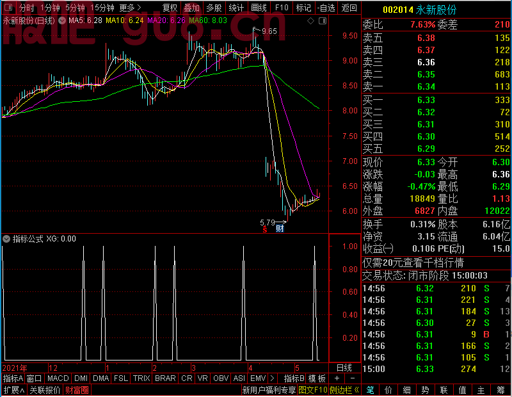Select the 笔 tick detail tab

370,390
